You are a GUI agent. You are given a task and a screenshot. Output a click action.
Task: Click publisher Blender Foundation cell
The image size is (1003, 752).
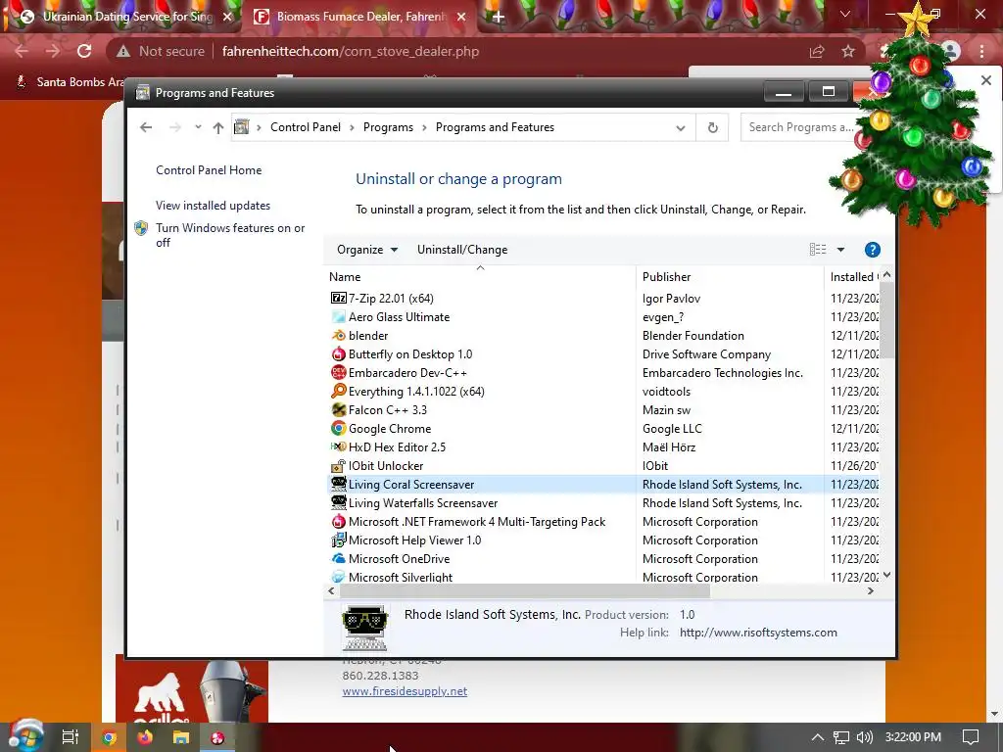(x=693, y=336)
